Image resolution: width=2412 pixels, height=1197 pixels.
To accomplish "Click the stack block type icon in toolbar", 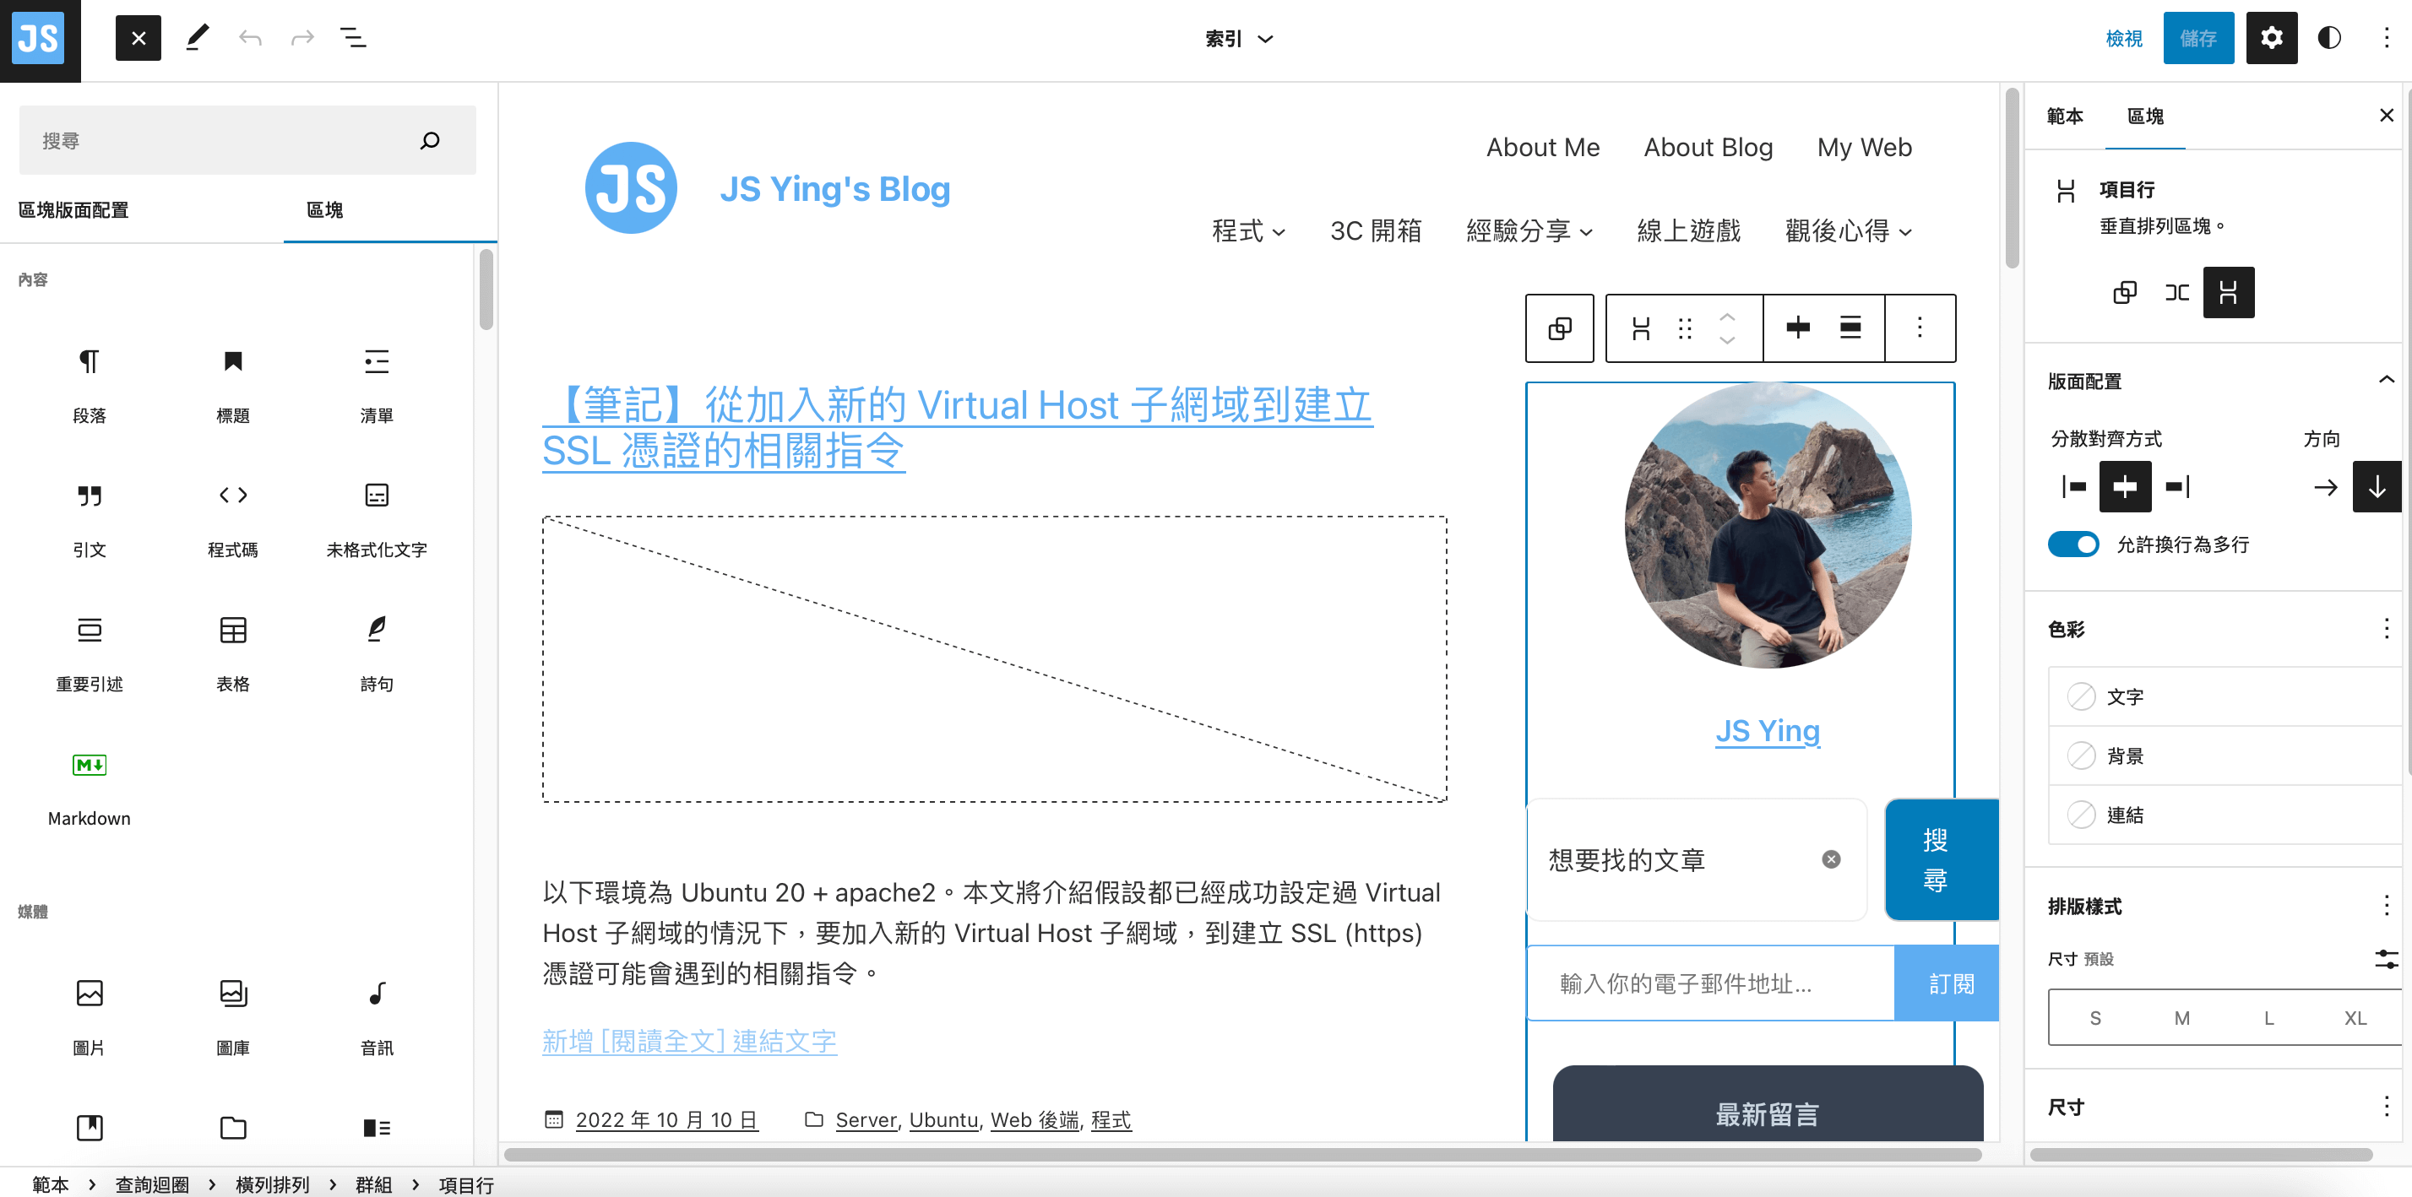I will click(x=1640, y=328).
